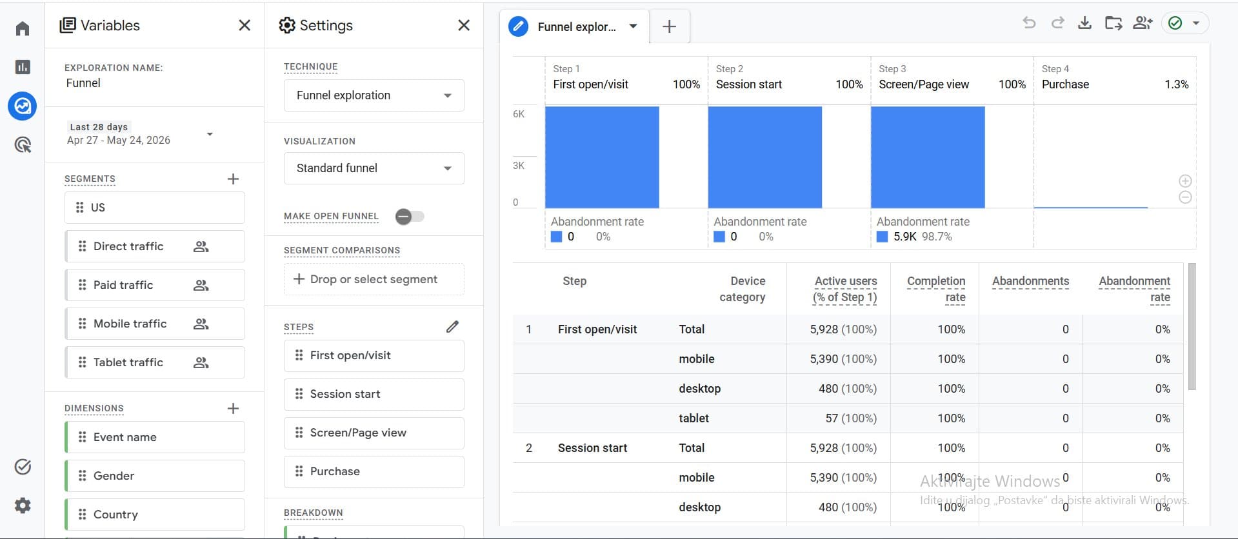The width and height of the screenshot is (1238, 539).
Task: Open the Advertising icon in sidebar
Action: [x=23, y=144]
